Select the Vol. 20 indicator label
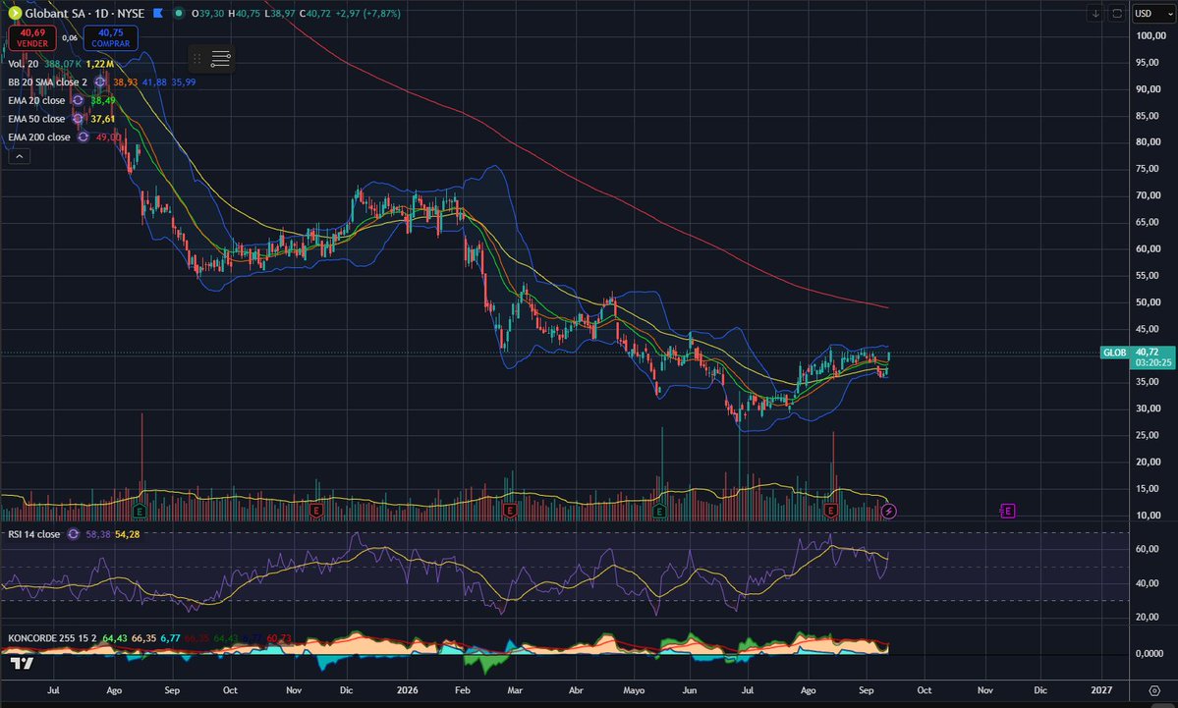The image size is (1178, 708). pos(24,64)
